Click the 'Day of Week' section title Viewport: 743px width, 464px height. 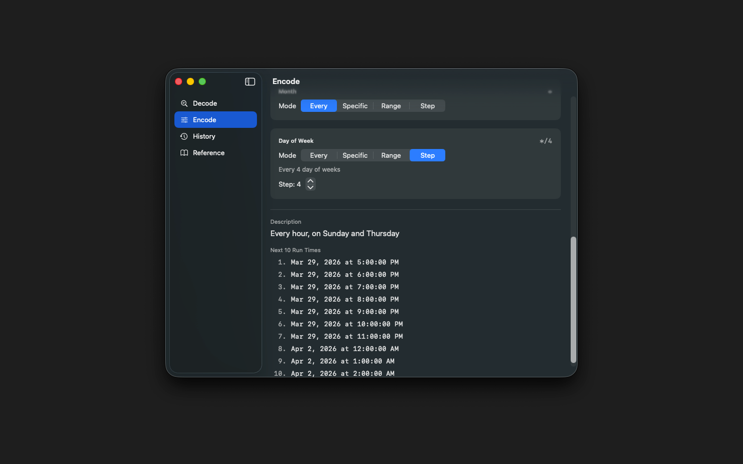pyautogui.click(x=296, y=141)
